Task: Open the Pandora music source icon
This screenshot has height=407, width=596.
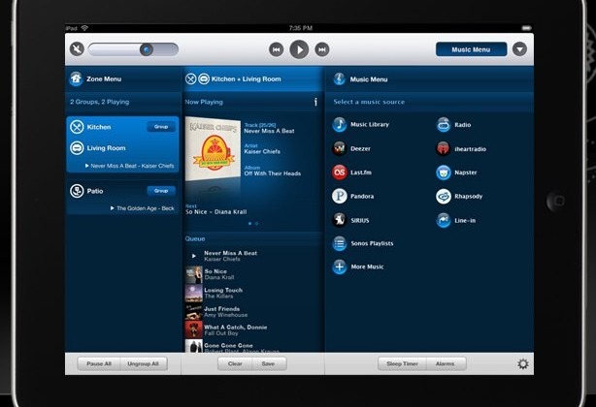Action: (x=340, y=196)
